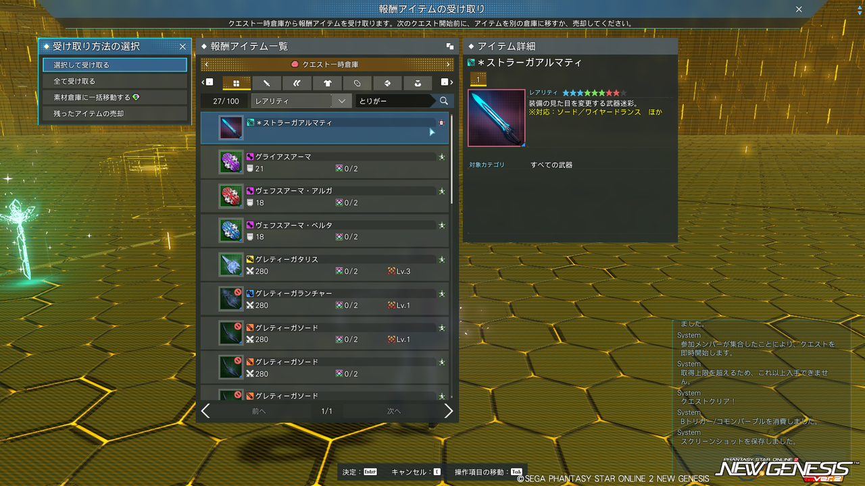Click the Lv.1 potential on グレティーガランチャー
865x486 pixels.
(x=399, y=306)
